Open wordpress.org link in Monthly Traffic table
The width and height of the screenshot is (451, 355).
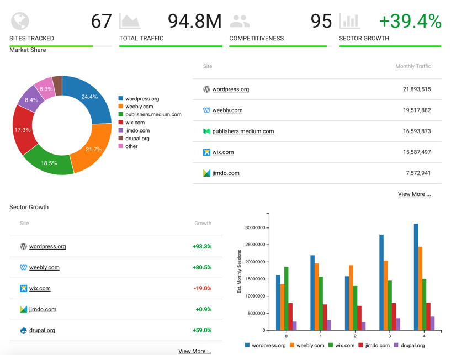click(231, 89)
